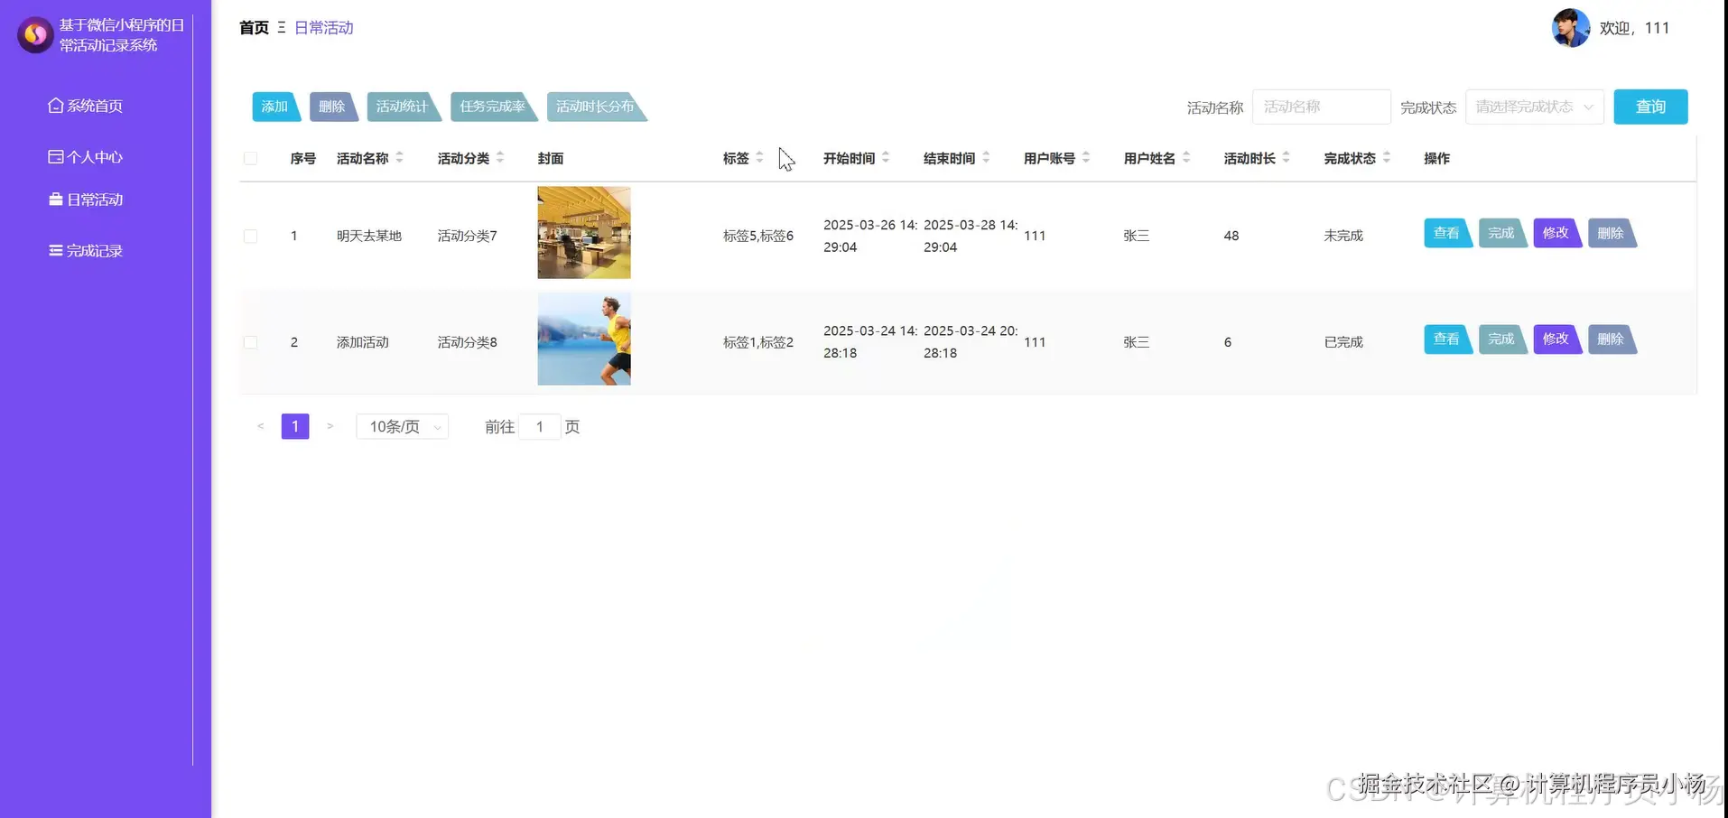Open the 活动时长分布 chart
1728x818 pixels.
coord(597,107)
